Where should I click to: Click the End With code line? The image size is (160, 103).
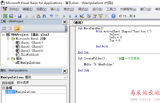pos(102,46)
